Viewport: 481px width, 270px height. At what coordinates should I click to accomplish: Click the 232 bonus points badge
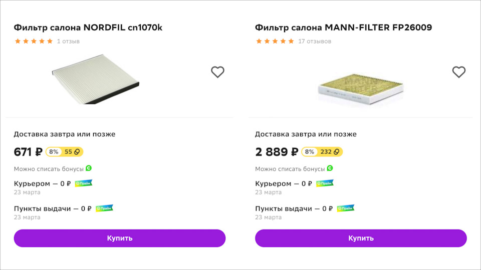tap(330, 152)
